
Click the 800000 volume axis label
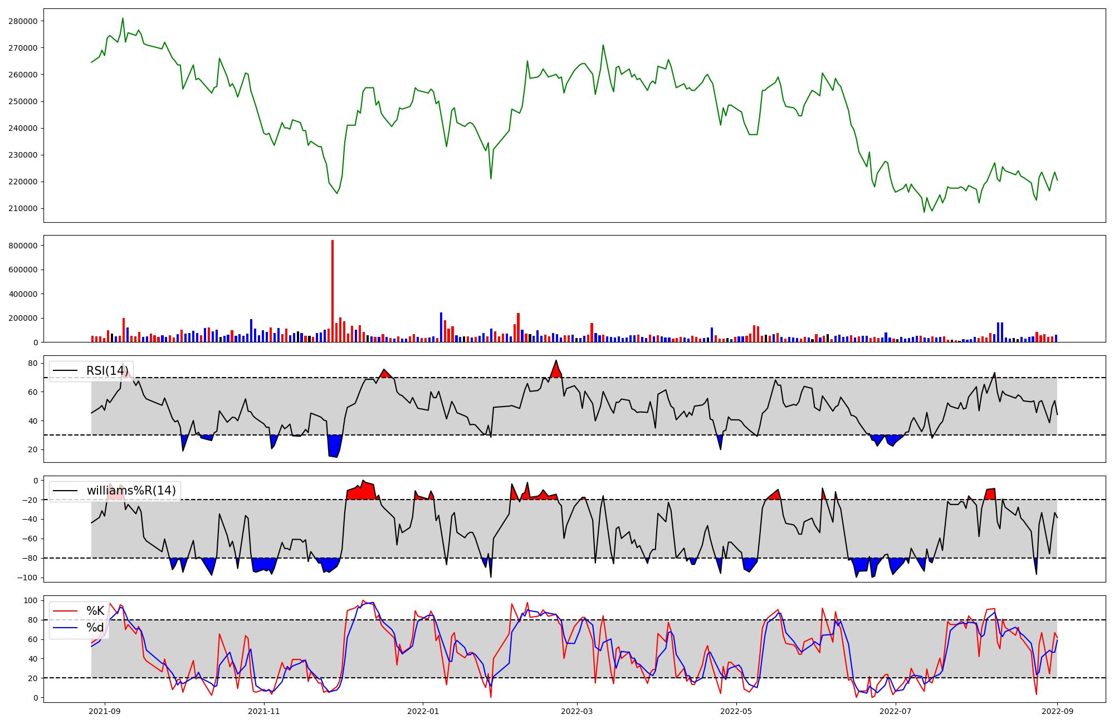point(23,246)
